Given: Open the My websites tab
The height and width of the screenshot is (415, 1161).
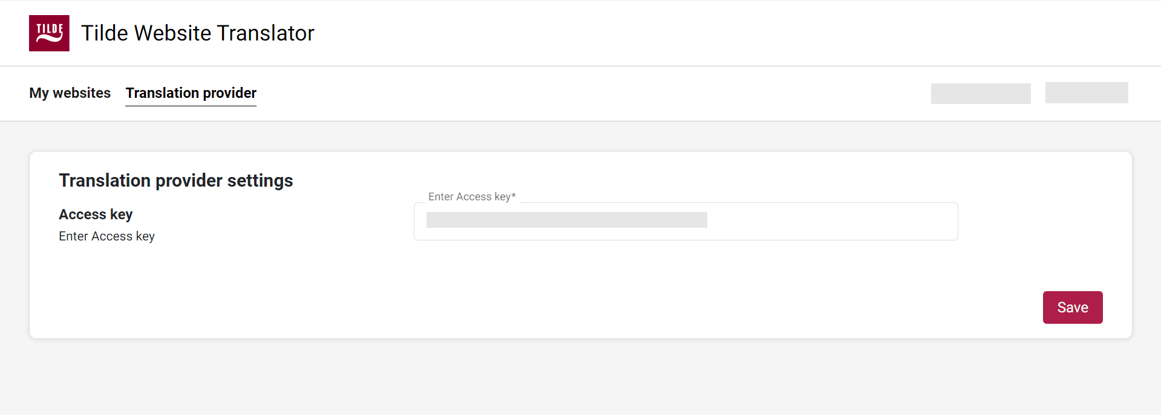Looking at the screenshot, I should tap(70, 93).
